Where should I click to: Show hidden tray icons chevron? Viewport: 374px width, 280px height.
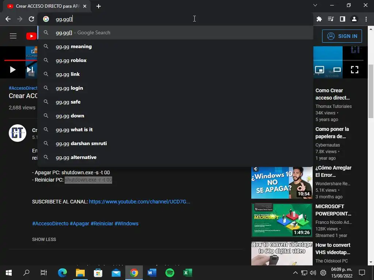tap(295, 273)
